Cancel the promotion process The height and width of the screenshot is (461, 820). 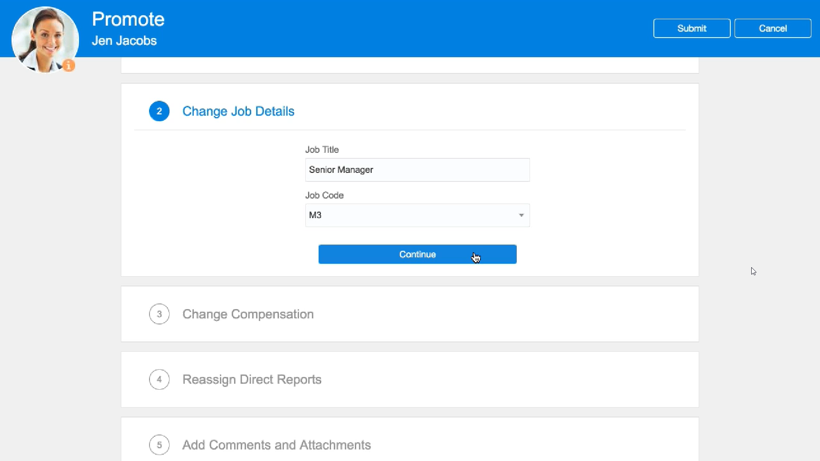tap(773, 28)
